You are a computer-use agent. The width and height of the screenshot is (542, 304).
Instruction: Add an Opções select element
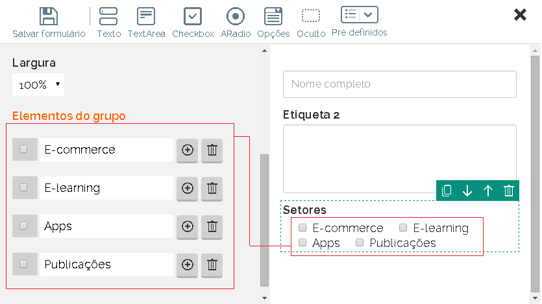point(273,16)
